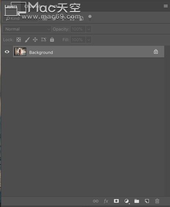
Task: Expand the Fill slider arrow
Action: coord(89,40)
